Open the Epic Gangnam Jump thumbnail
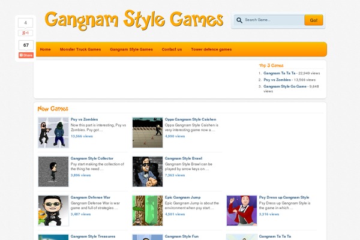The height and width of the screenshot is (240, 360). coord(148,211)
